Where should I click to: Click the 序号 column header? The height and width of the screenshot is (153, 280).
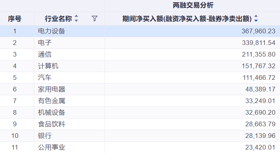pos(15,19)
